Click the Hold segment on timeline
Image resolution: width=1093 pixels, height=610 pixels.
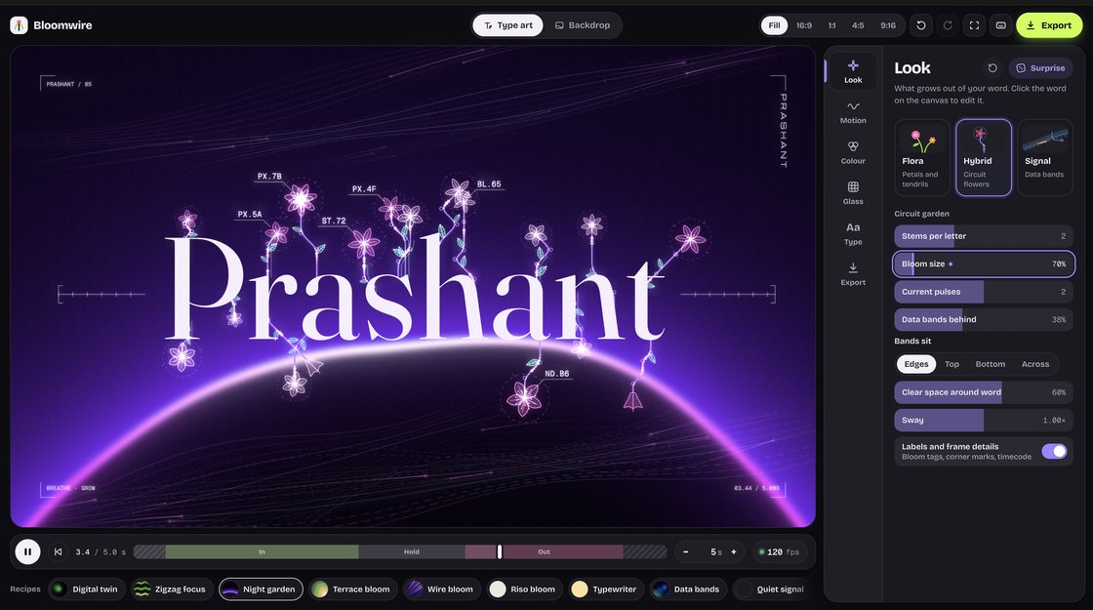click(411, 551)
